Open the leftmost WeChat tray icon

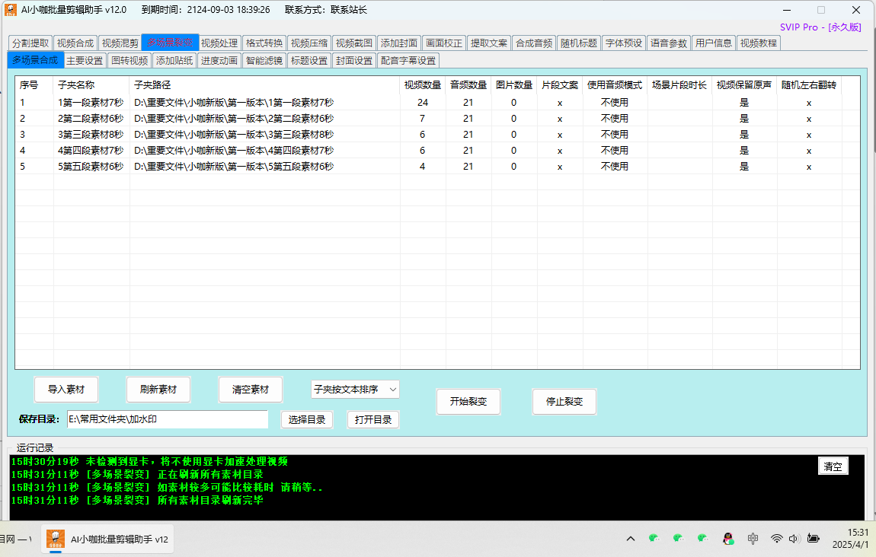pyautogui.click(x=654, y=538)
